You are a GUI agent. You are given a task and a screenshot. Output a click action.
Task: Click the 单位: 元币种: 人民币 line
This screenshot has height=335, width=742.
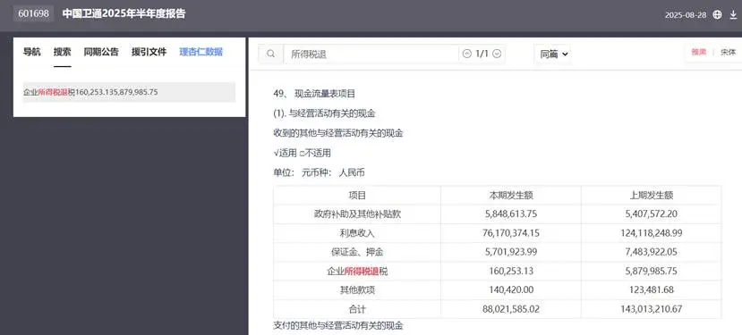click(x=319, y=173)
